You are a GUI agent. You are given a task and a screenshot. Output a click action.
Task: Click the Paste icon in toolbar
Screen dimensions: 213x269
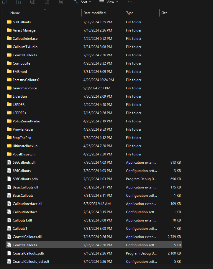click(x=19, y=2)
